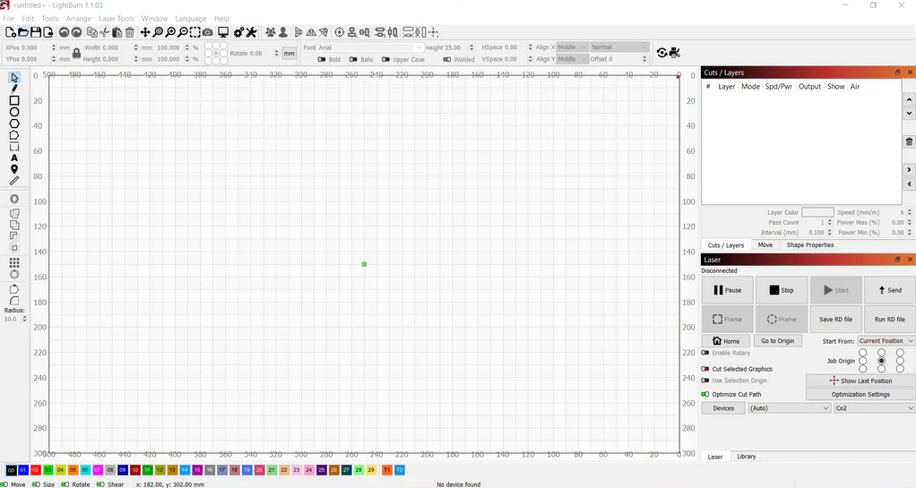Select the center Job Origin radio button
Image resolution: width=916 pixels, height=488 pixels.
pos(882,361)
